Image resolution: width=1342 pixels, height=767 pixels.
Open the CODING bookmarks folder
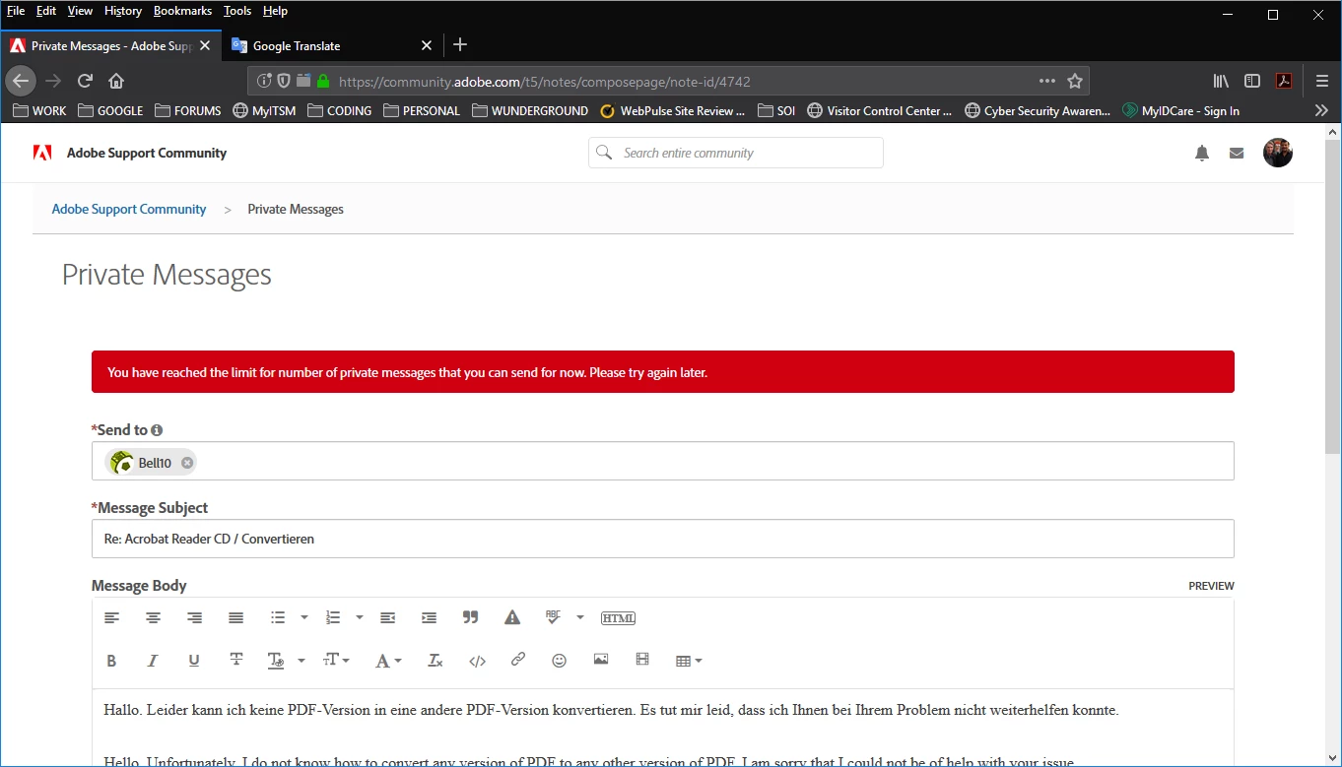pyautogui.click(x=340, y=110)
